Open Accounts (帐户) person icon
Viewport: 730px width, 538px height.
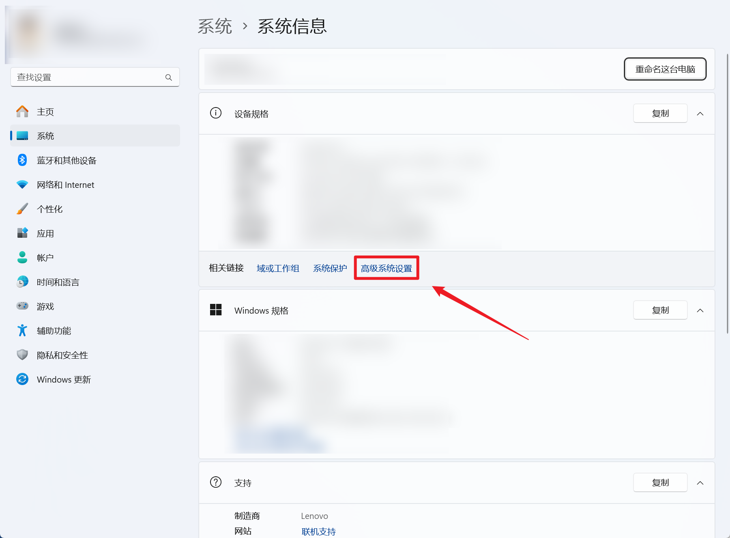pos(22,258)
